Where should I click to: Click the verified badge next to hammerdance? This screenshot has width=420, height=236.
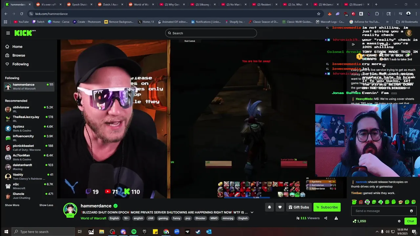coord(115,206)
